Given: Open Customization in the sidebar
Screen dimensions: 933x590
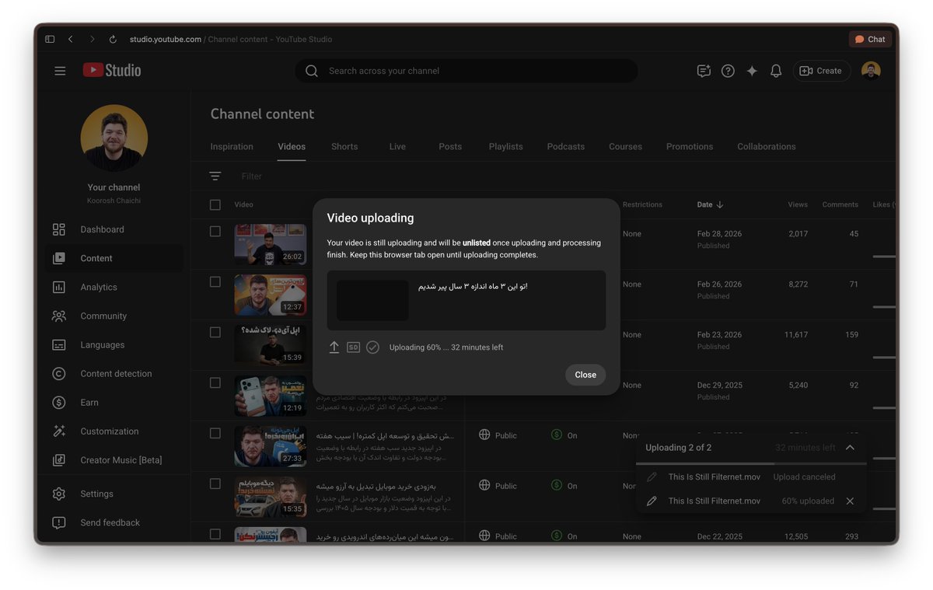Looking at the screenshot, I should click(x=114, y=431).
